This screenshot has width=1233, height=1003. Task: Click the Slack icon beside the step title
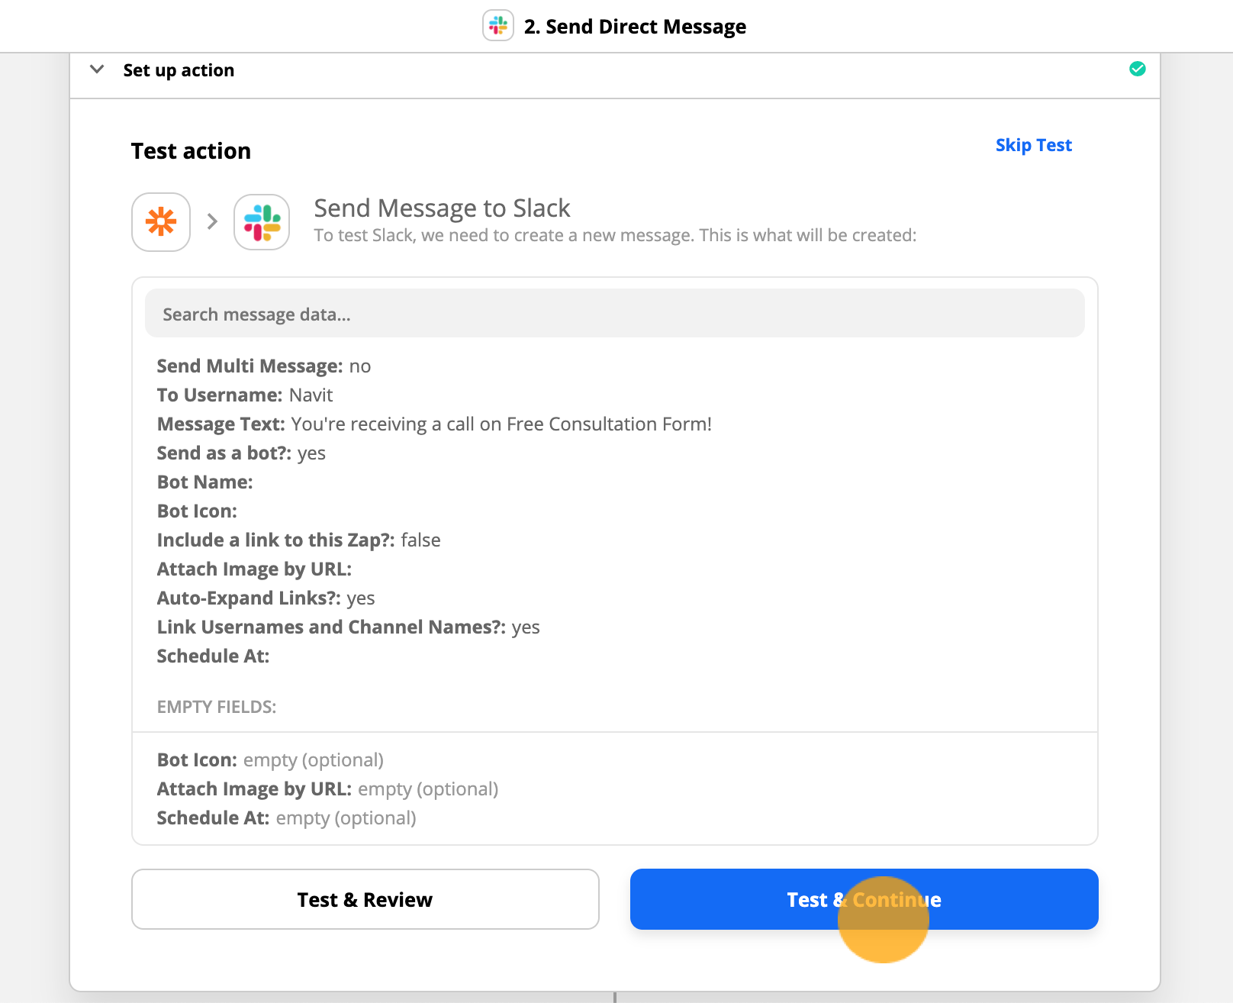tap(498, 26)
